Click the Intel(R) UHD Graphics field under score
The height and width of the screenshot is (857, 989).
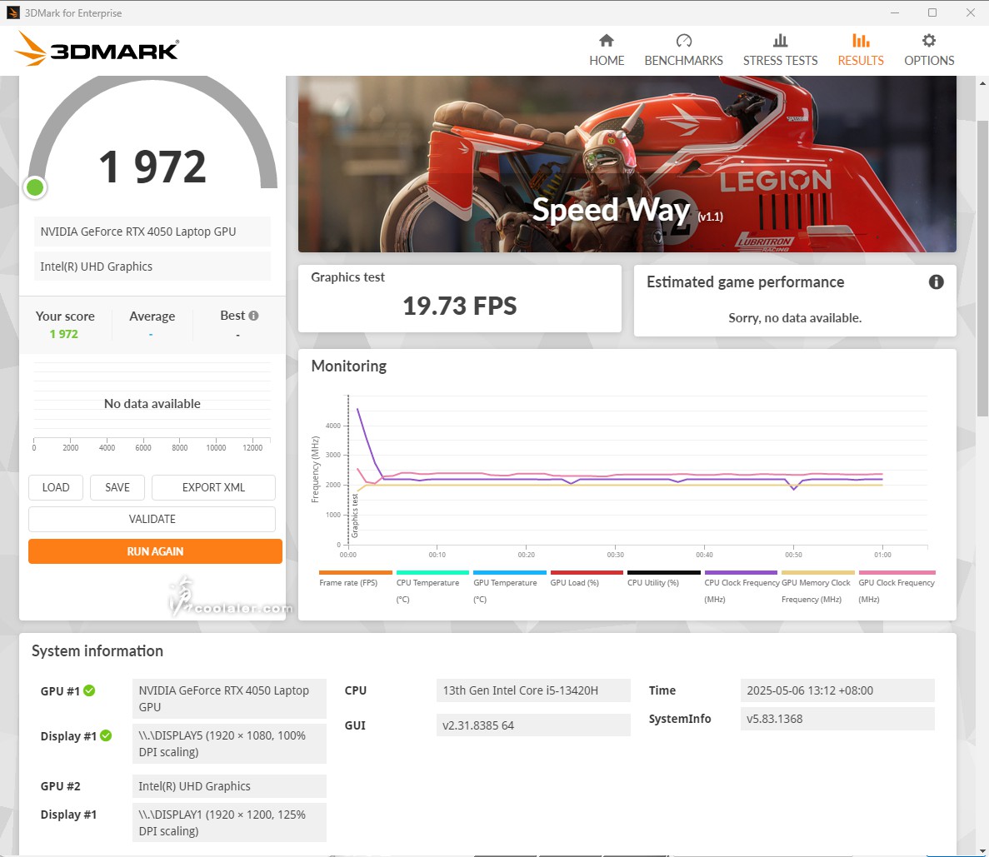click(x=152, y=267)
